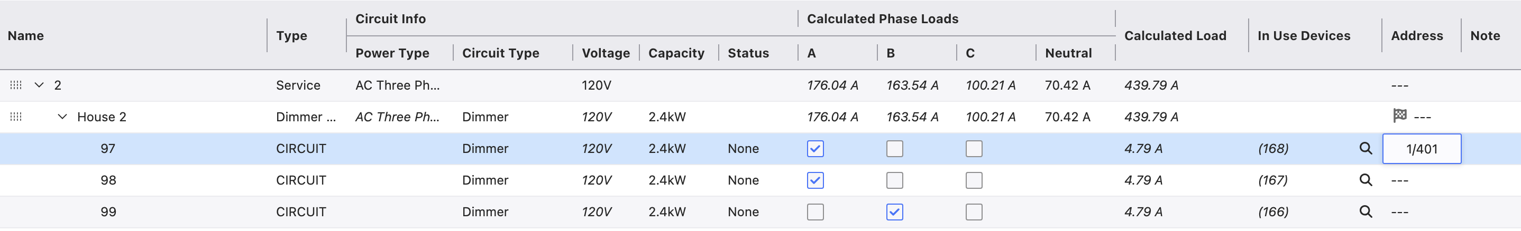1521x231 pixels.
Task: Enable phase B checkbox for circuit 98
Action: [894, 181]
